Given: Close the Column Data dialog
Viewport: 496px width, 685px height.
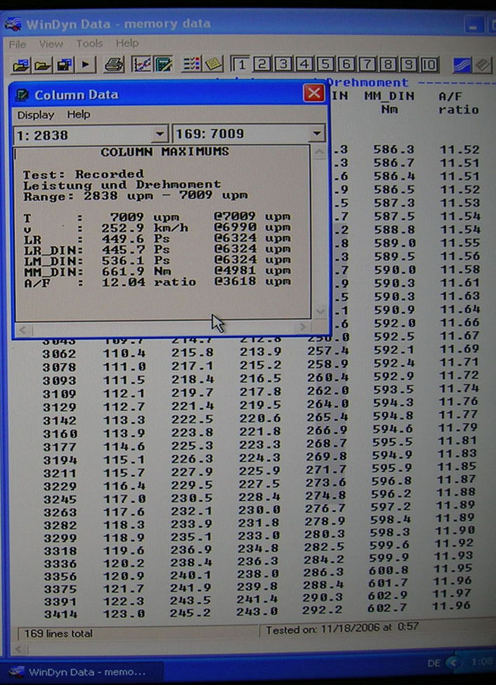Looking at the screenshot, I should [314, 92].
